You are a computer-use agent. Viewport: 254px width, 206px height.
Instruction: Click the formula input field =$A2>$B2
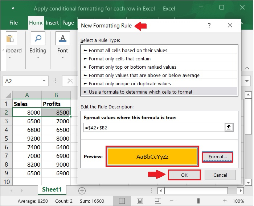(154, 128)
